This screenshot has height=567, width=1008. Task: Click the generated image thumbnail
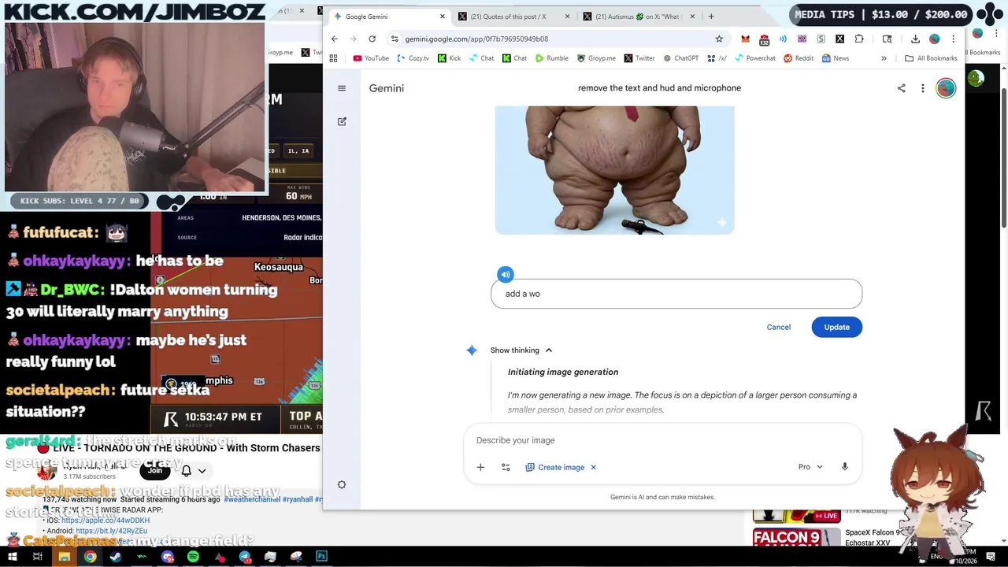(614, 170)
